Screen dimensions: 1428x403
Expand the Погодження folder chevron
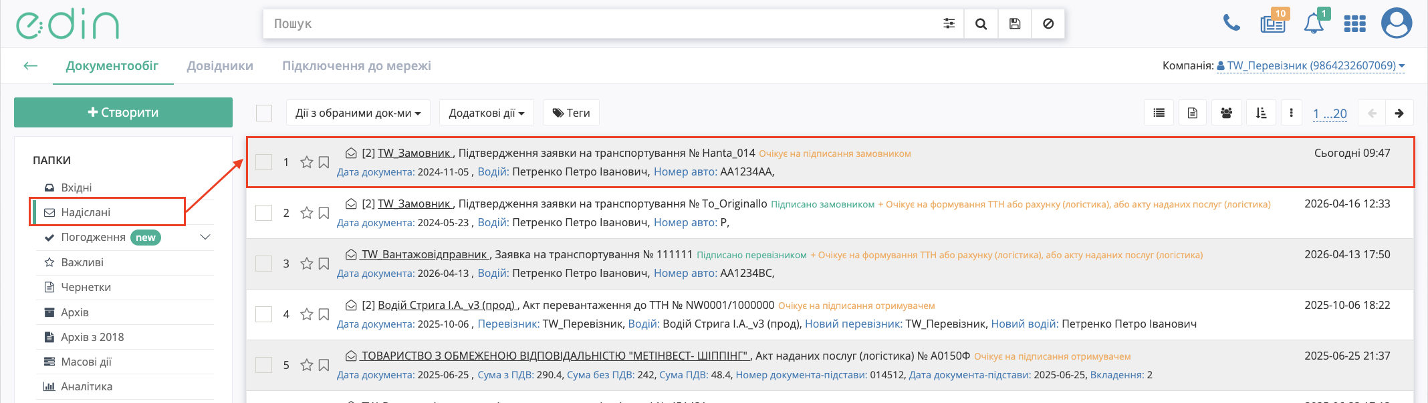(x=205, y=237)
